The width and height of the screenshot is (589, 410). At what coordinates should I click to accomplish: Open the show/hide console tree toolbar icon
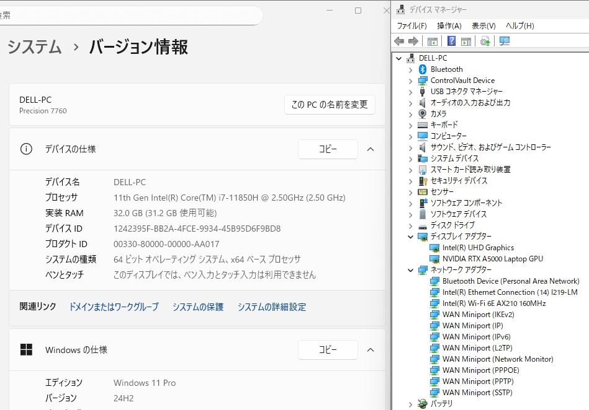tap(433, 41)
